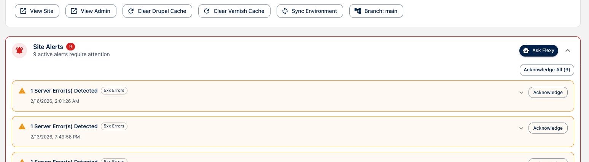Click the first alert's 5xx Errors tag

tap(114, 91)
